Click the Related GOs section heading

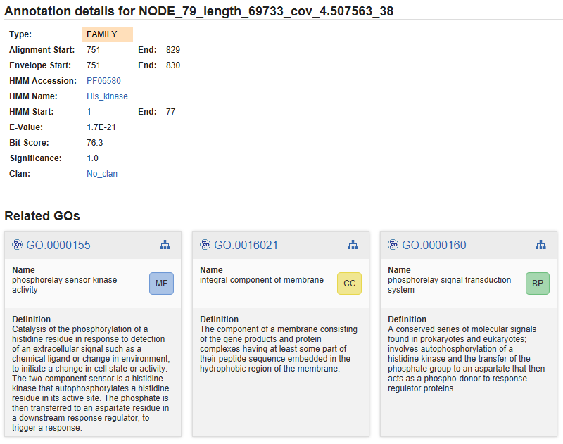click(42, 215)
